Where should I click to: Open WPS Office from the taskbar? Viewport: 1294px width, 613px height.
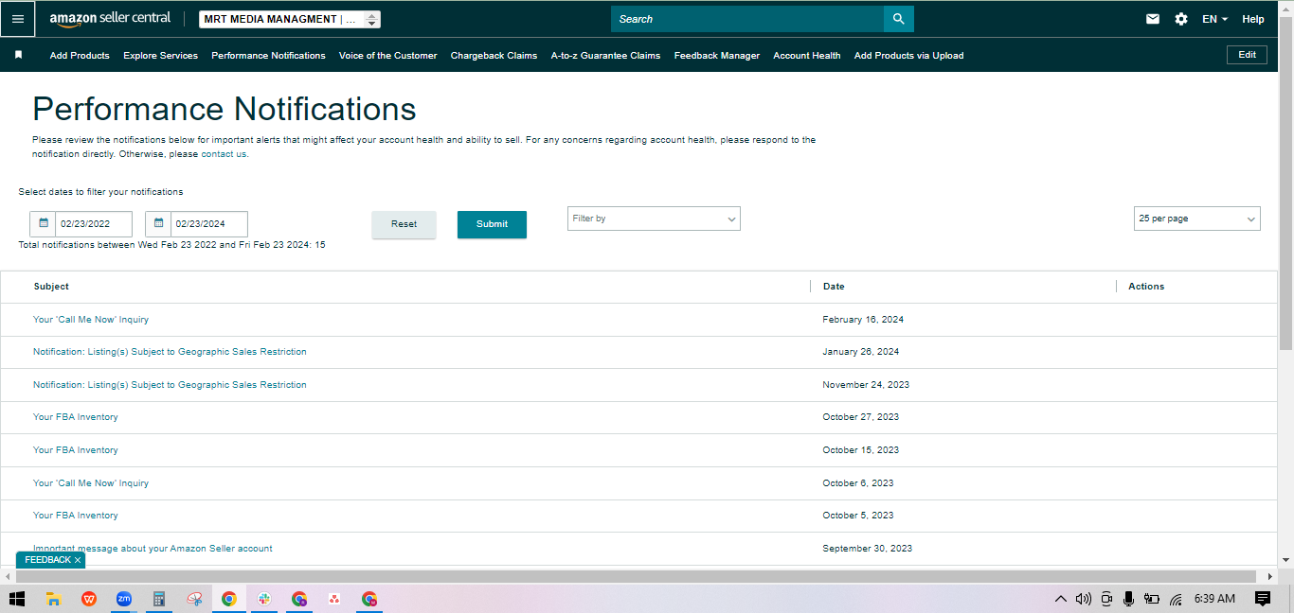(x=89, y=599)
